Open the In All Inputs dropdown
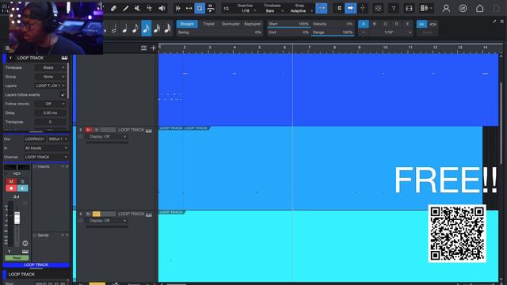This screenshot has width=507, height=285. (x=46, y=148)
